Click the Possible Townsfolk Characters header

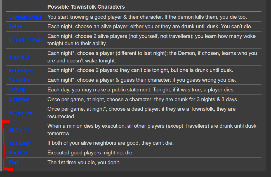pos(86,7)
